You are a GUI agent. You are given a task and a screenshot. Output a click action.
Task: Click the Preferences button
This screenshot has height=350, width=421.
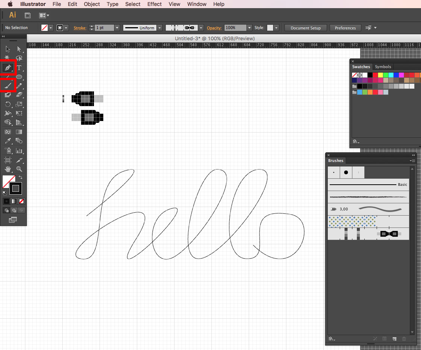click(x=345, y=28)
